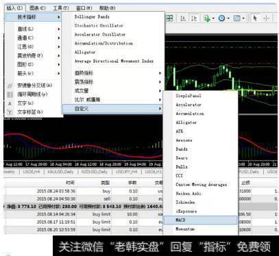
Task: Open the 窗口 (Window) menu
Action: pyautogui.click(x=84, y=8)
